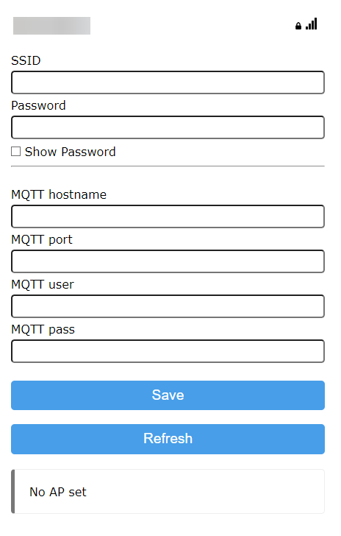
Task: Click the SSID field label
Action: (x=26, y=60)
